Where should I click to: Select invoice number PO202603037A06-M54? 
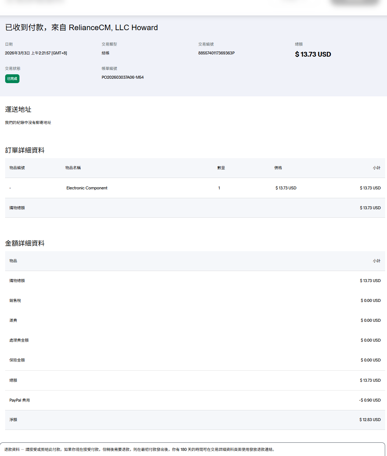click(x=123, y=77)
